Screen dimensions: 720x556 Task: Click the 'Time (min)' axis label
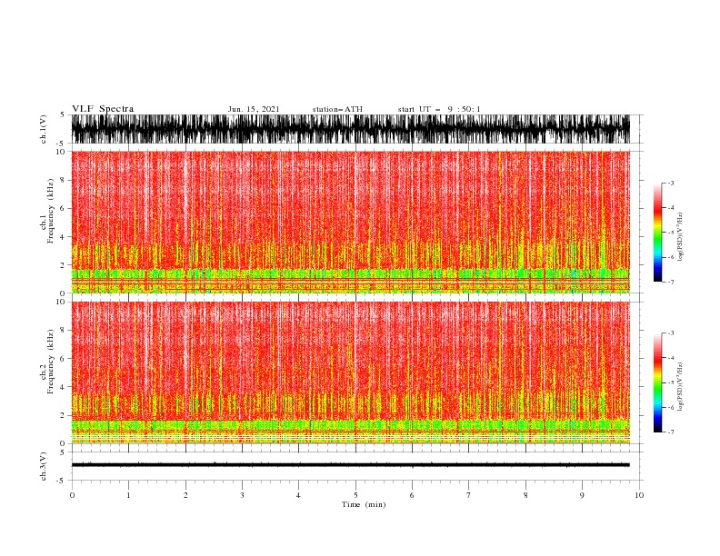[x=364, y=504]
